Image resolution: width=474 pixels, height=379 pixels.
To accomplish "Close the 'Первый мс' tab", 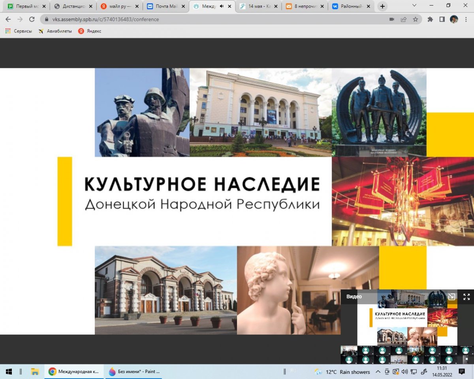I will [x=43, y=6].
